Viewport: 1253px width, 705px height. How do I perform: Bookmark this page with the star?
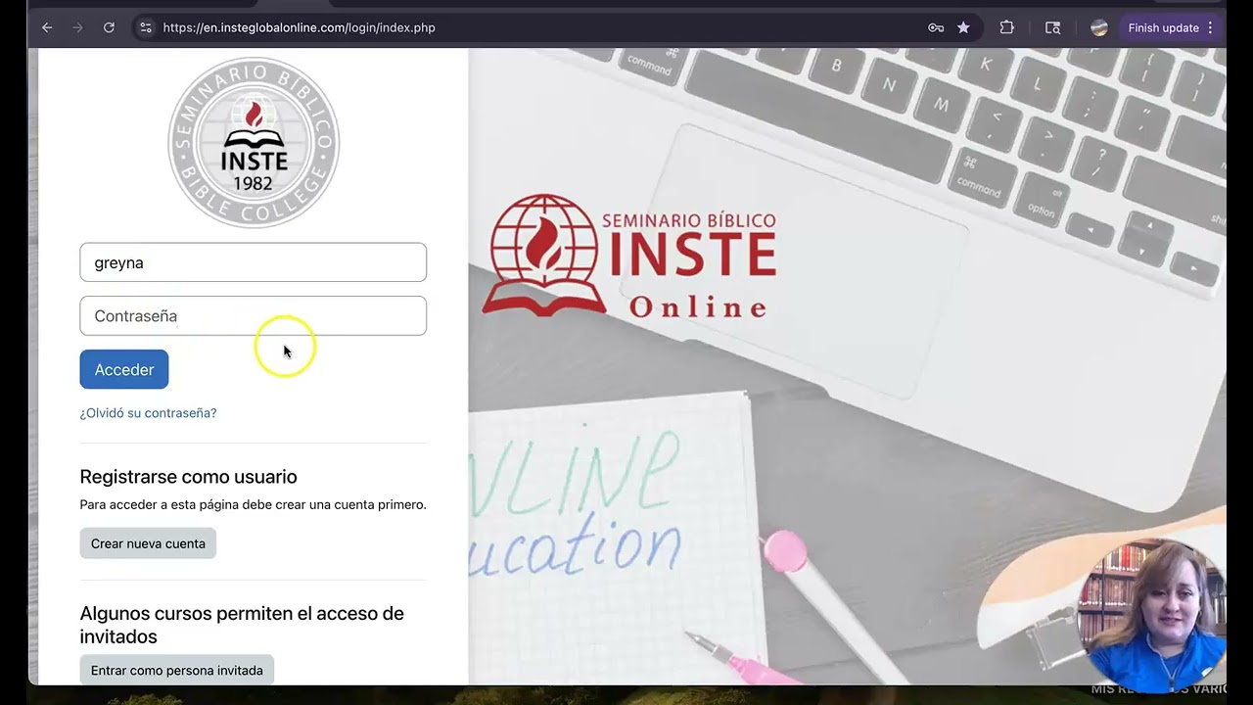click(963, 27)
